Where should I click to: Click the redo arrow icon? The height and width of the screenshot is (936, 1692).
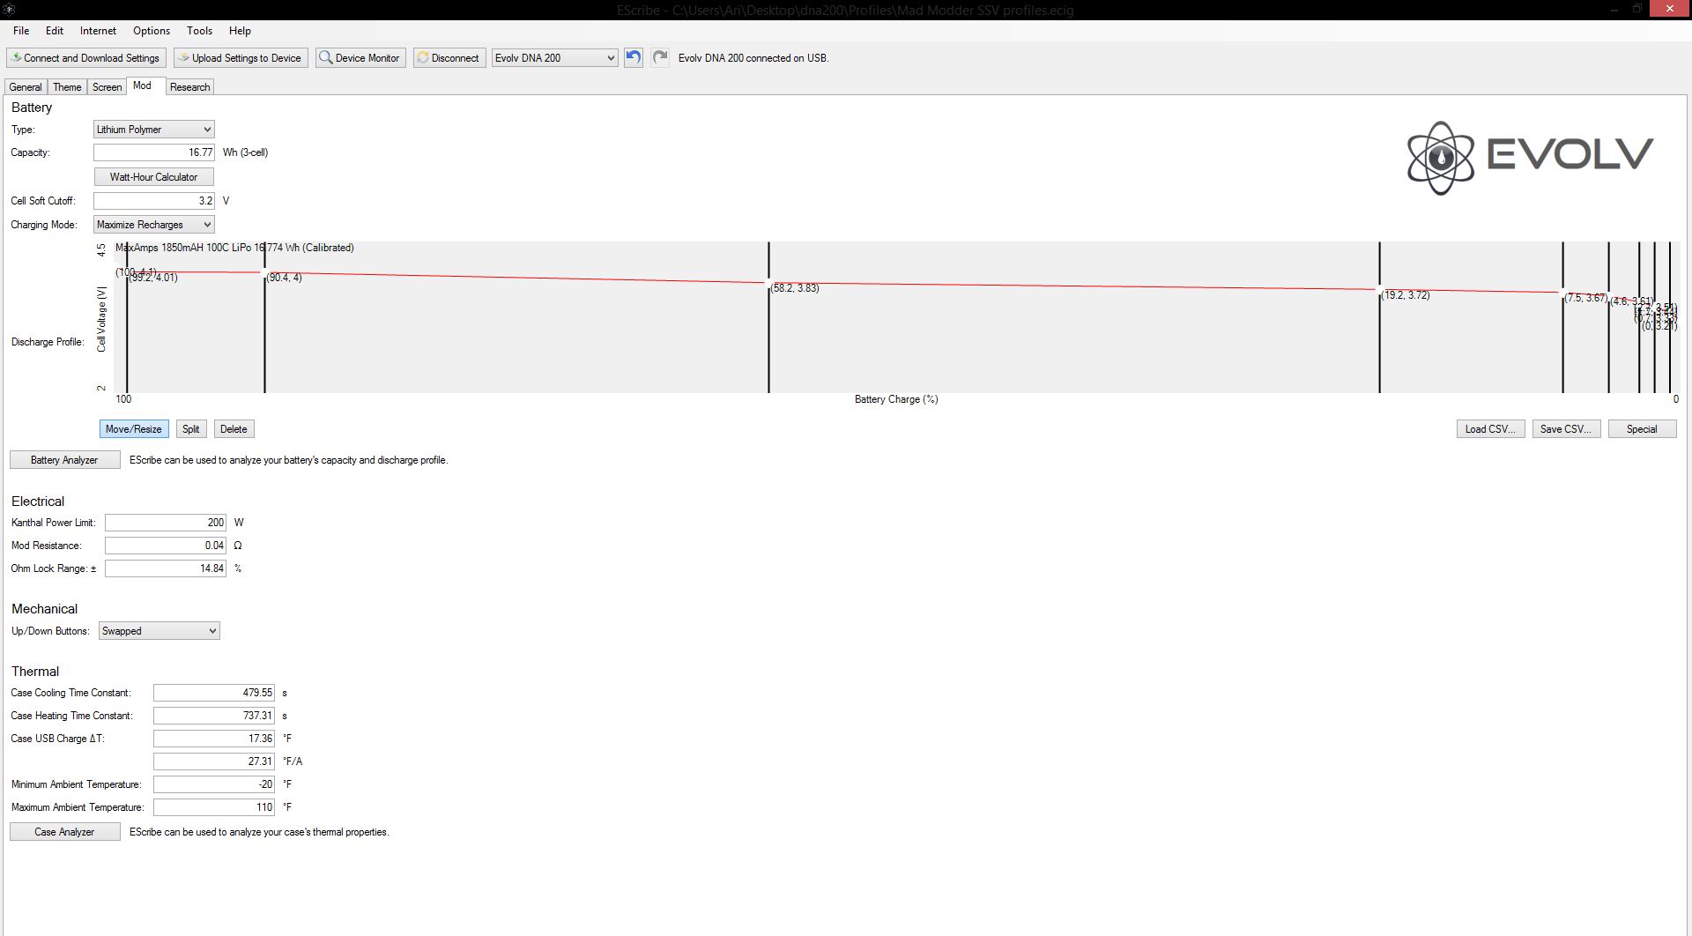(660, 58)
